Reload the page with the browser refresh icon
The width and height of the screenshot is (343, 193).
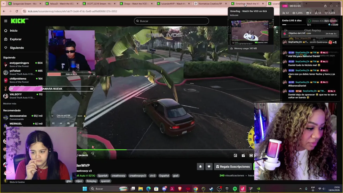17,11
